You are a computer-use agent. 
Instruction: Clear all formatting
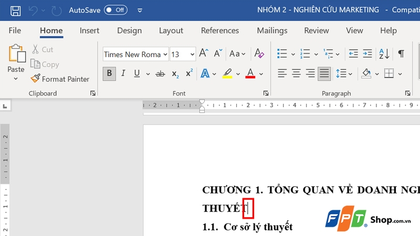(259, 53)
